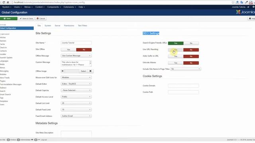Screen dimensions: 255x143
Task: Click the browser address bar URL
Action: click(49, 2)
